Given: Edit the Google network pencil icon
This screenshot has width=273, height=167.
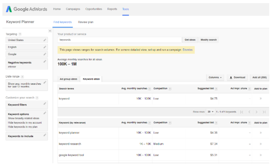Looking at the screenshot, I should tap(45, 54).
